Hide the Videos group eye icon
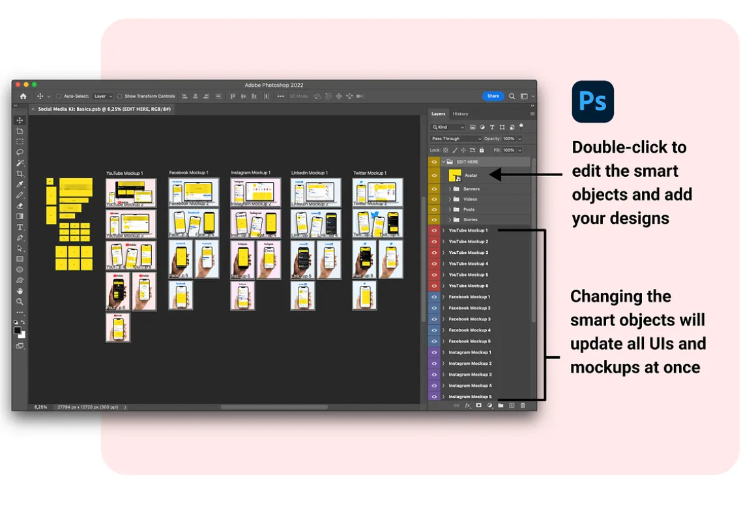 [x=434, y=199]
